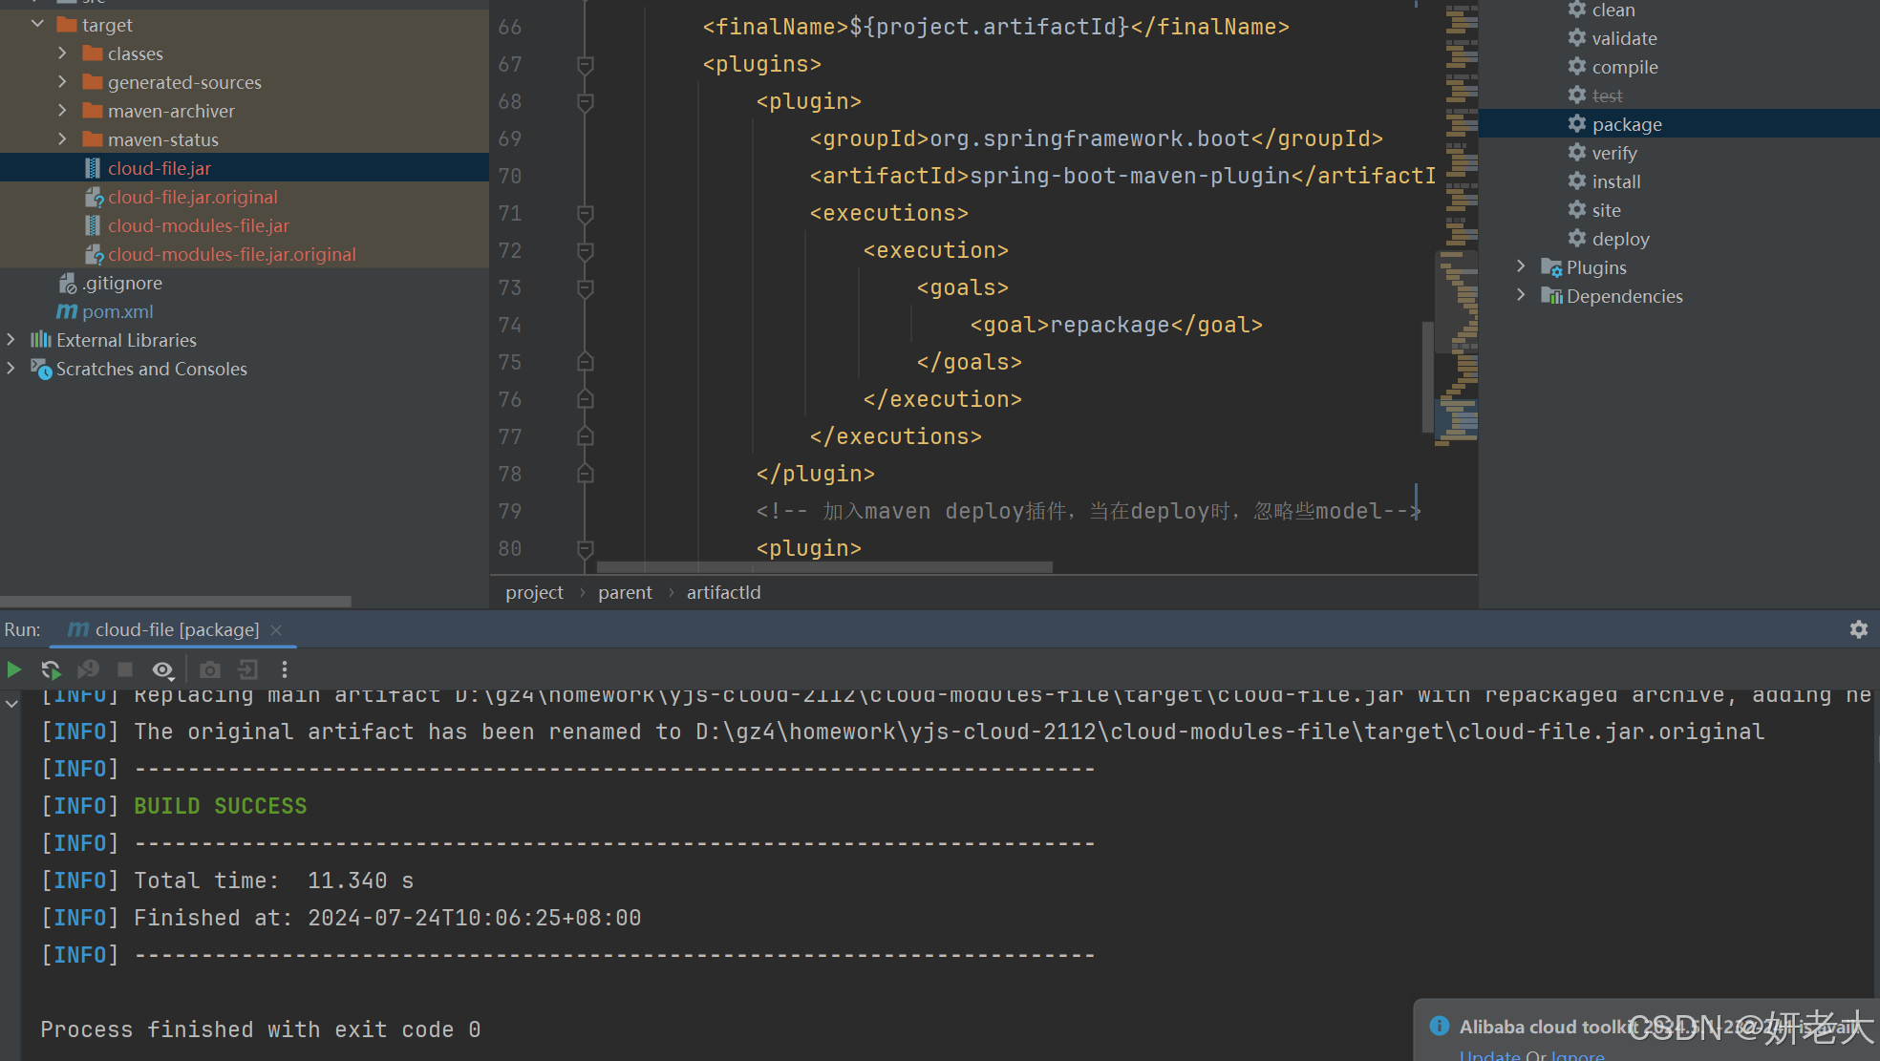Click the External Libraries icon
1880x1061 pixels.
point(41,339)
